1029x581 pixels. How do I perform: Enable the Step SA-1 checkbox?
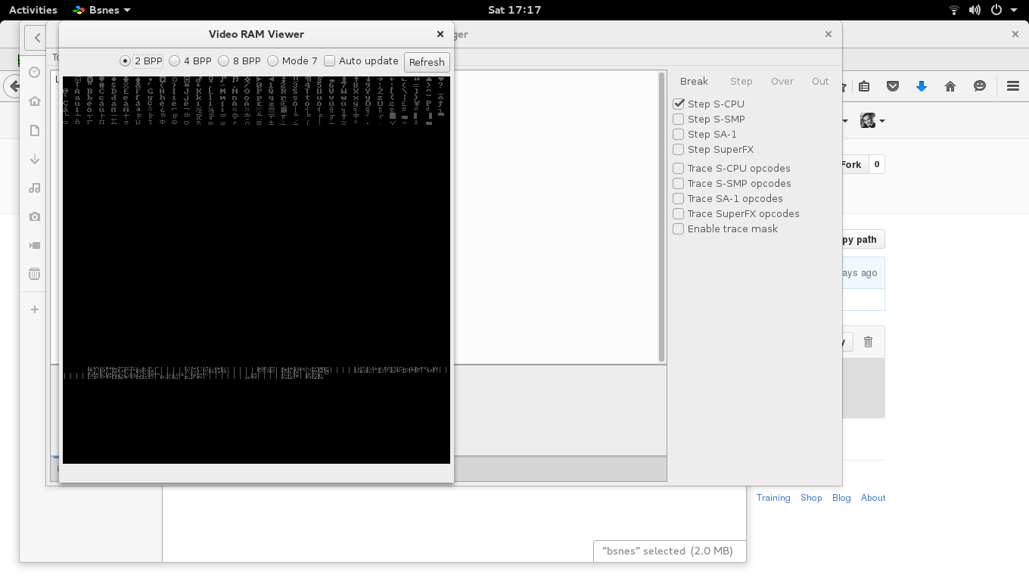pyautogui.click(x=704, y=134)
